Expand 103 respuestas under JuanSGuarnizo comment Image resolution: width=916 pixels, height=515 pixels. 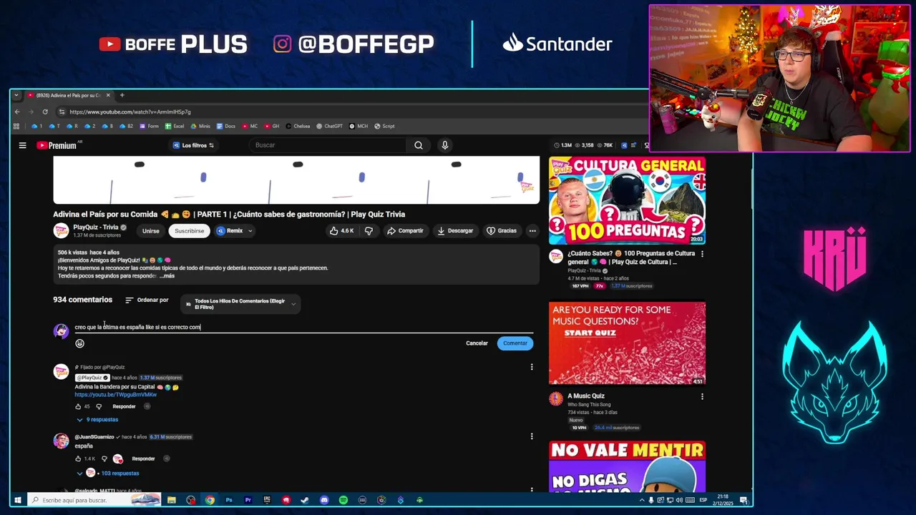coord(108,474)
